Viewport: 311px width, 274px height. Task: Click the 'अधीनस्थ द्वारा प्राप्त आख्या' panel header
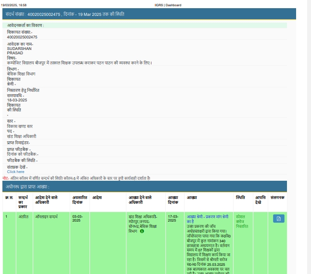coord(149,187)
